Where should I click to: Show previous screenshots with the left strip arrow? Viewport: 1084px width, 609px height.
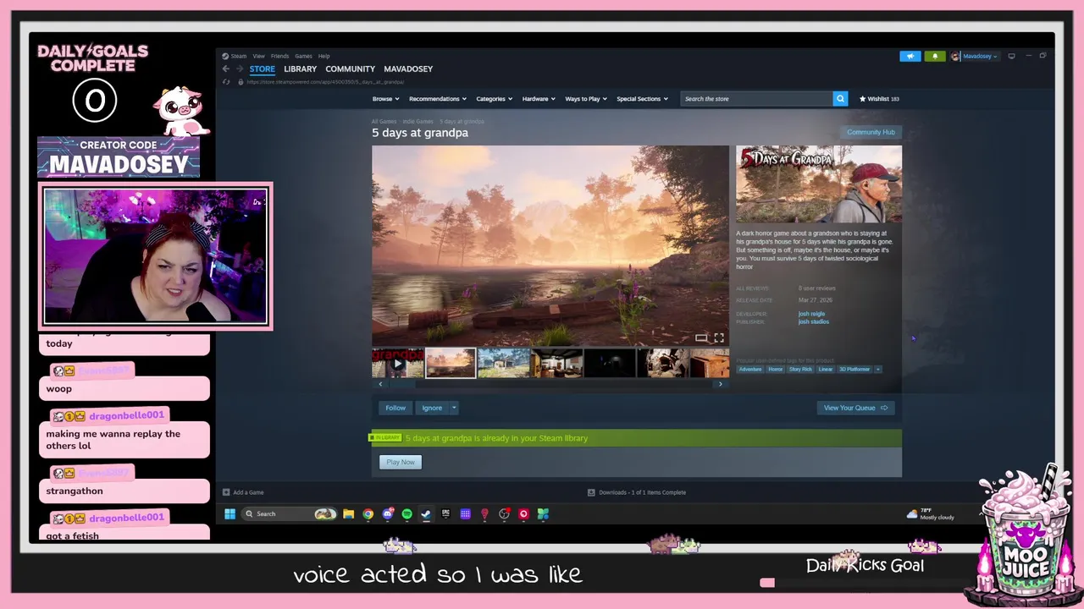(380, 384)
